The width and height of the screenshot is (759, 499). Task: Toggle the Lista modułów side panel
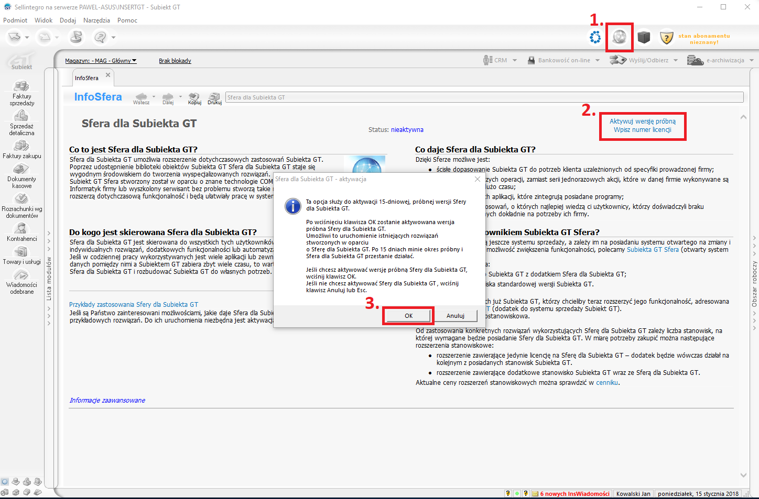pyautogui.click(x=49, y=278)
